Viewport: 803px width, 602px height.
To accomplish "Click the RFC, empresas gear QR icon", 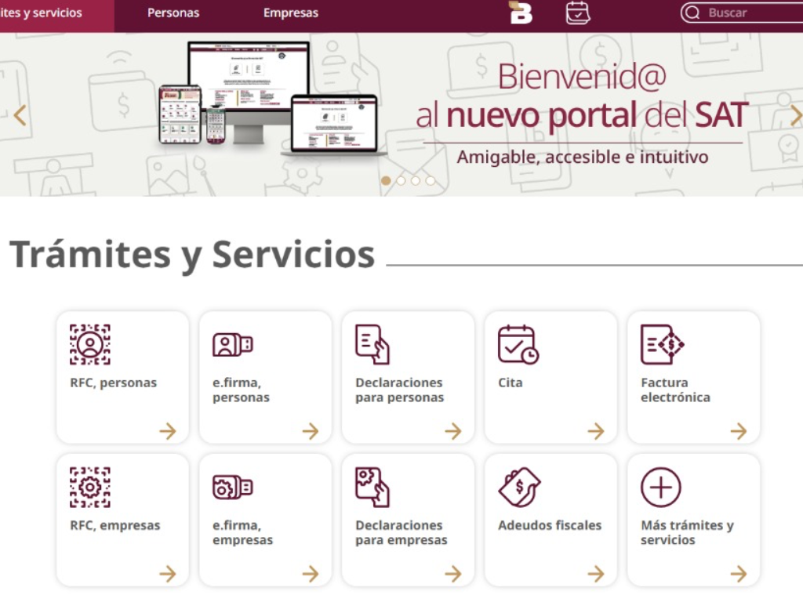I will pos(90,488).
